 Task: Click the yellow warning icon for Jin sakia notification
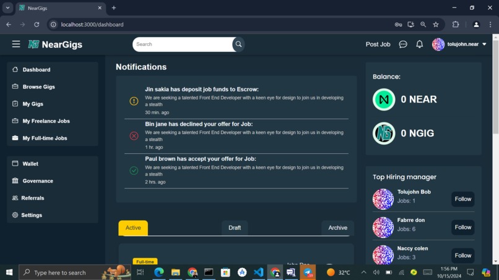[134, 101]
